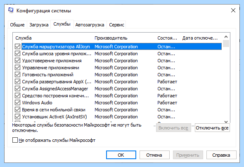Open the Сервис tab

[x=116, y=25]
